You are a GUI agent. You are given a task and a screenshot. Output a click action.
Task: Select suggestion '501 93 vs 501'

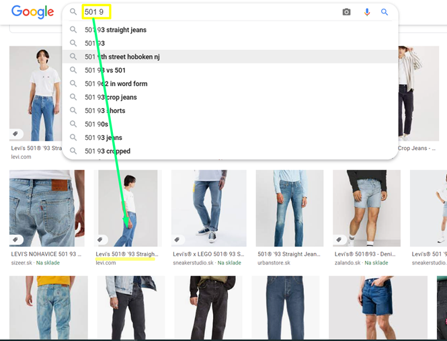tap(230, 70)
